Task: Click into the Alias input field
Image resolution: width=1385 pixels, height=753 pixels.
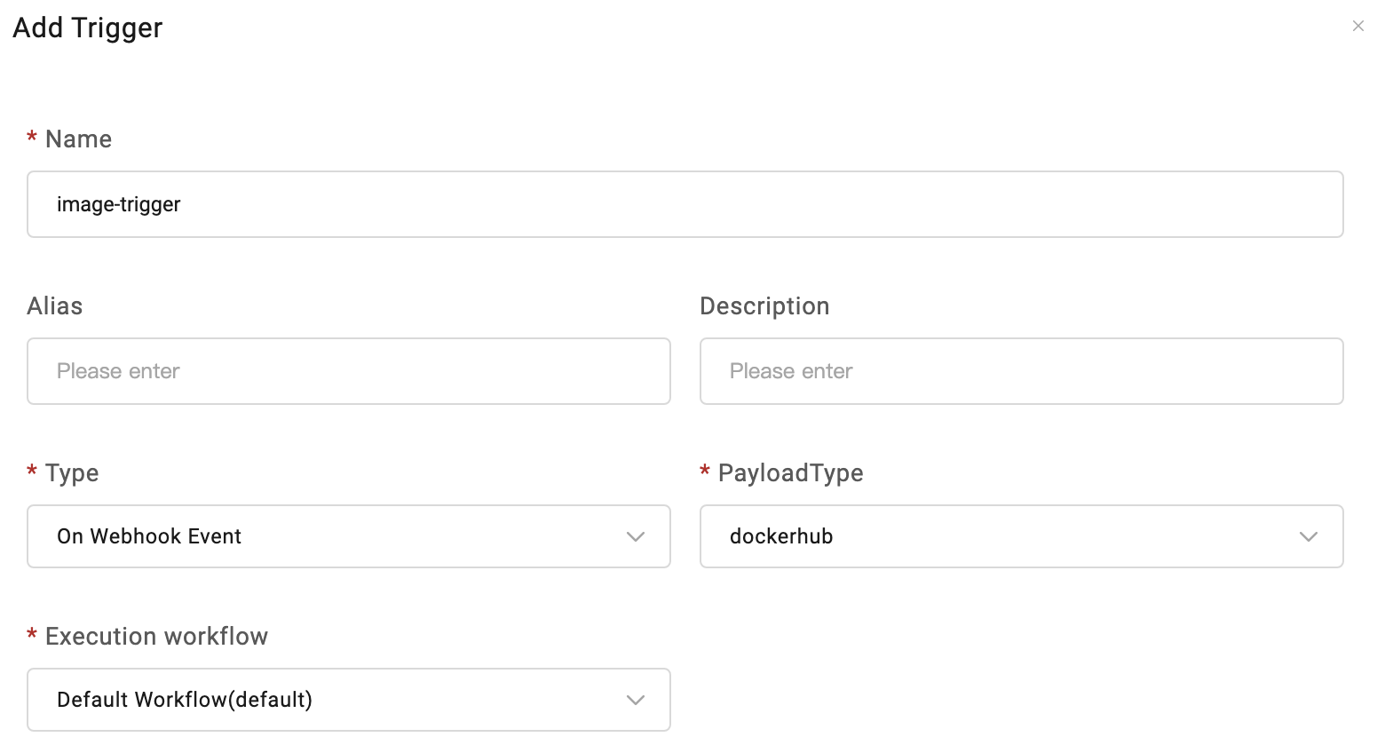Action: click(x=348, y=371)
